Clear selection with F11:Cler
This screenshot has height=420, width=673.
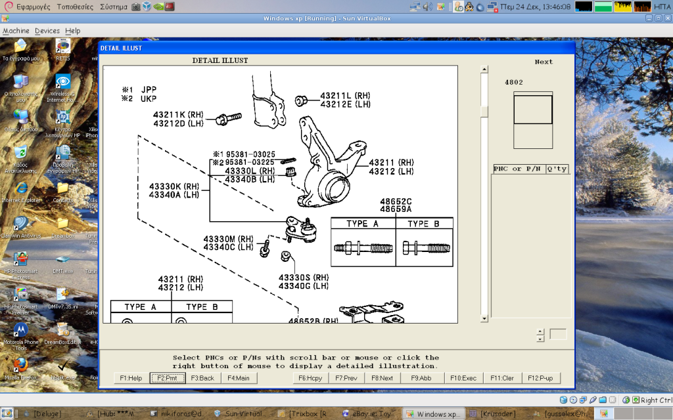point(502,378)
